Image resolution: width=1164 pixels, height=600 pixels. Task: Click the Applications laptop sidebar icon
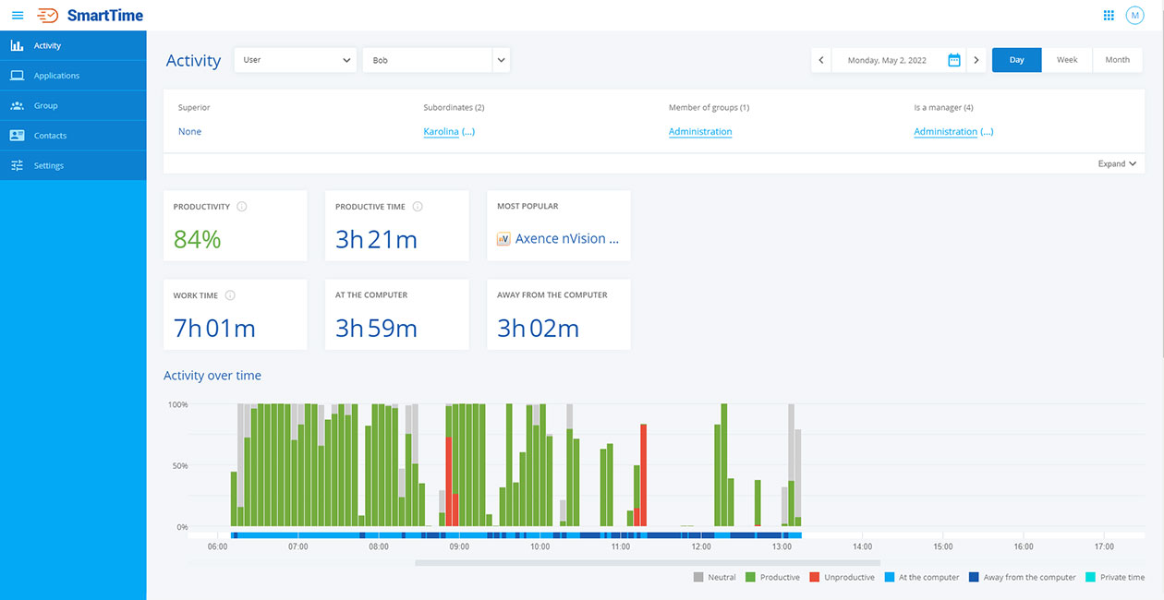pyautogui.click(x=17, y=76)
